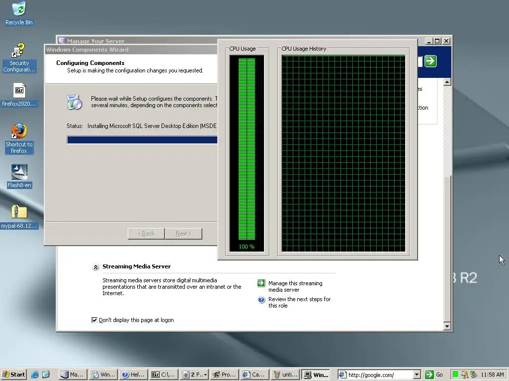Image resolution: width=509 pixels, height=381 pixels.
Task: Click the scroll up arrow in Manage Your Server
Action: (x=447, y=82)
